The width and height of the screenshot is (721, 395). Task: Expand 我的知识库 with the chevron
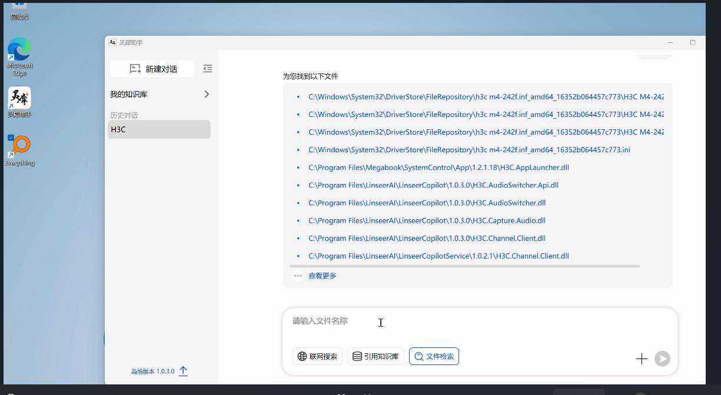tap(207, 94)
